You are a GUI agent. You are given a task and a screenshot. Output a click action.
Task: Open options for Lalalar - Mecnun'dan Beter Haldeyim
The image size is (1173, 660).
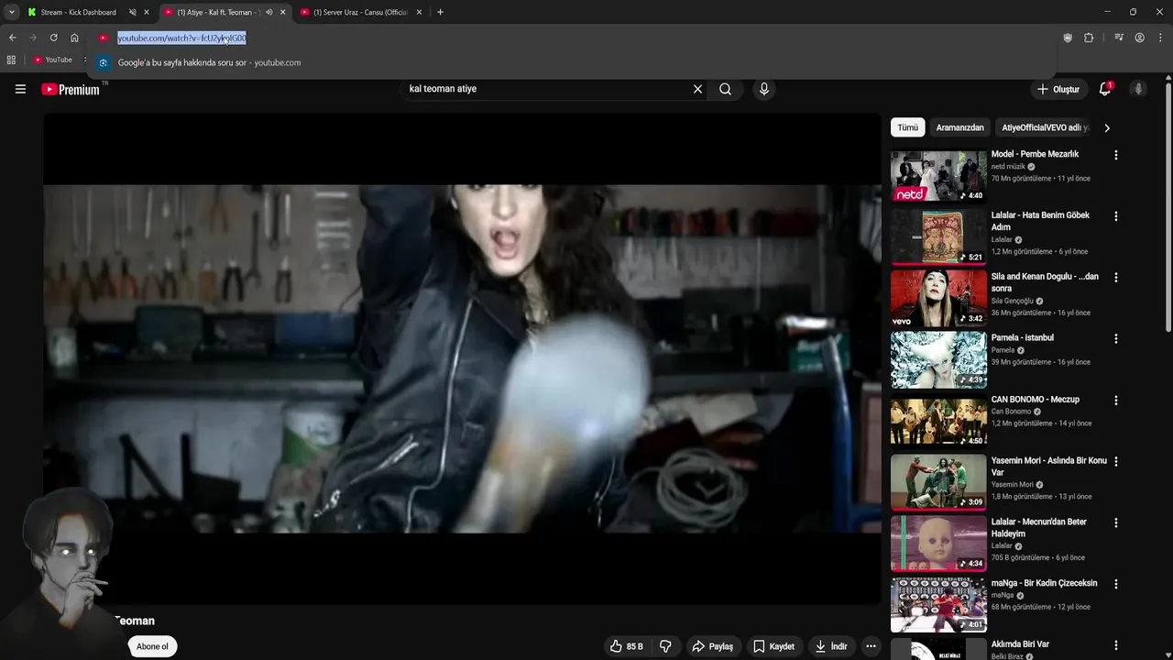coord(1115,522)
